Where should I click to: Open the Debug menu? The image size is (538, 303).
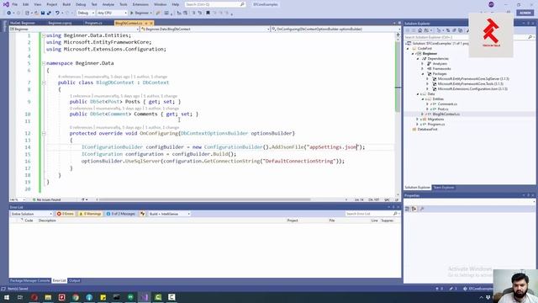click(x=81, y=4)
